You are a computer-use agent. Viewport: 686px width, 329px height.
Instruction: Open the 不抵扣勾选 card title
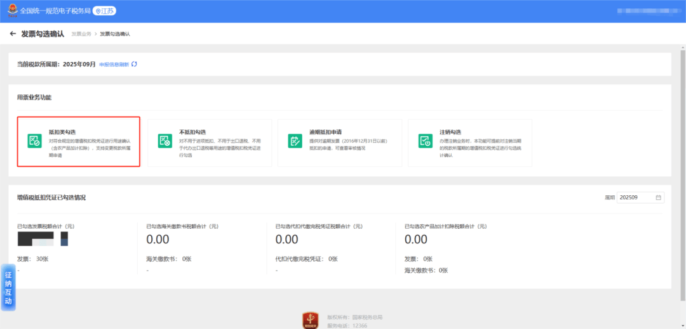[x=192, y=132]
